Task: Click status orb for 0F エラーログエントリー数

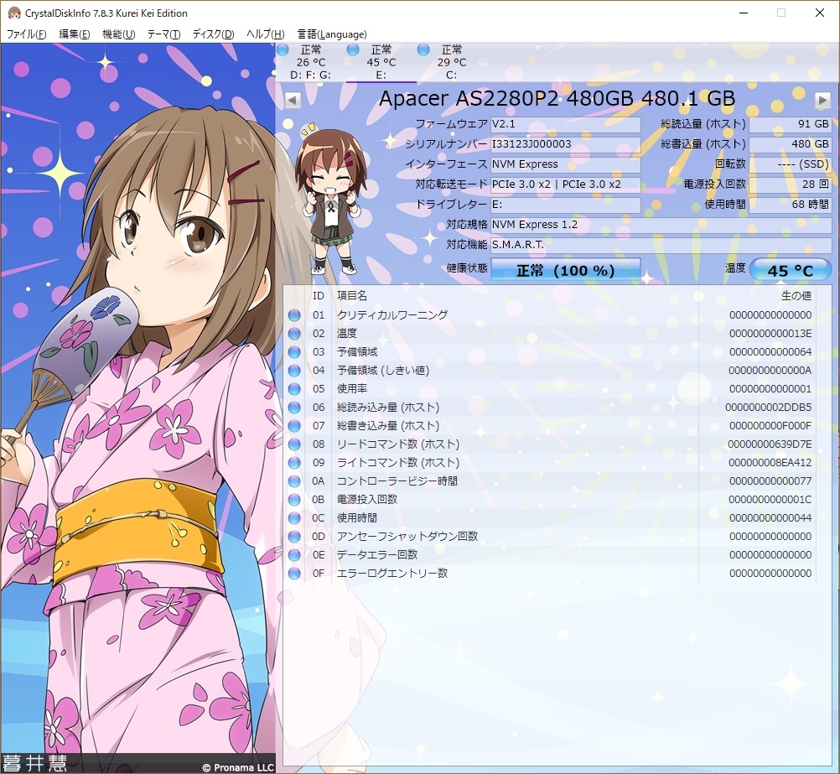Action: point(294,574)
